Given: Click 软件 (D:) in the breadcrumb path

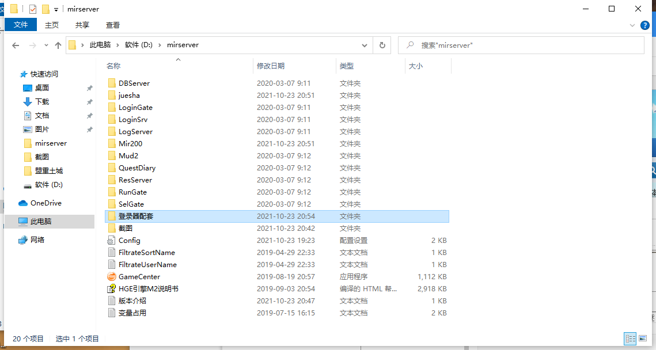Looking at the screenshot, I should coord(138,45).
